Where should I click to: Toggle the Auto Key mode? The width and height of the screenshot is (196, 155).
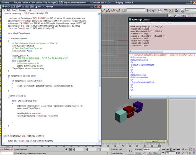[x=139, y=149]
